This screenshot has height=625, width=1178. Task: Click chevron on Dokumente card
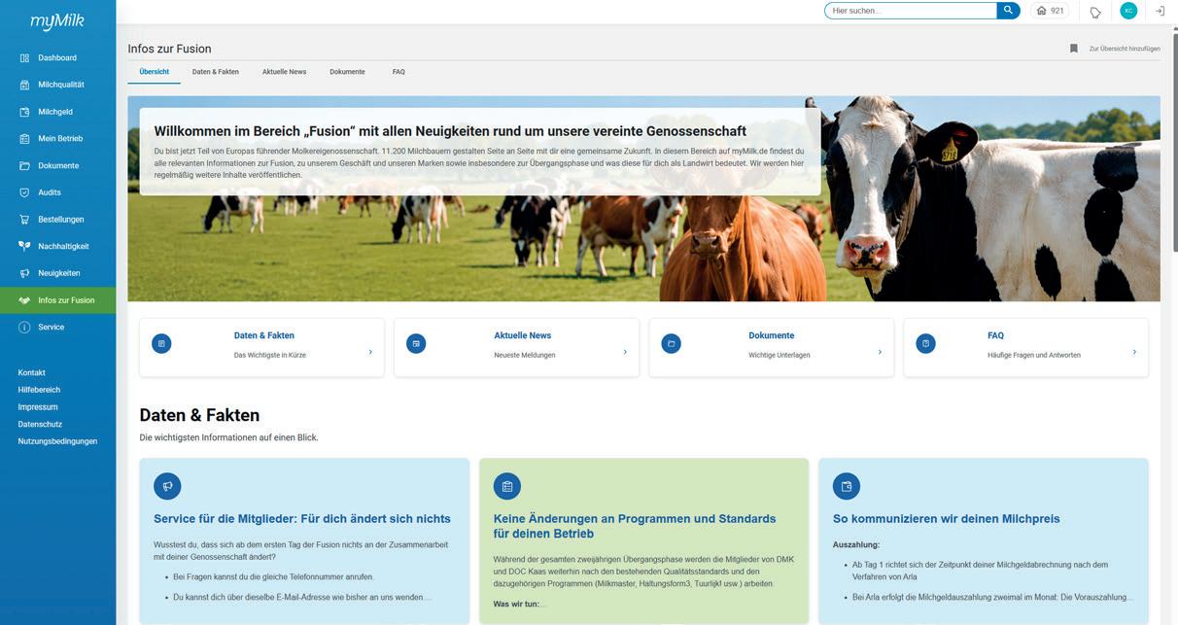880,352
